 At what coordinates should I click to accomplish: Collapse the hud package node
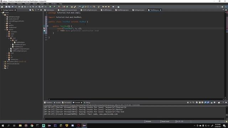[7, 36]
